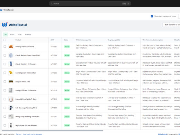Click the croissant product thumbnail

[x=11, y=47]
